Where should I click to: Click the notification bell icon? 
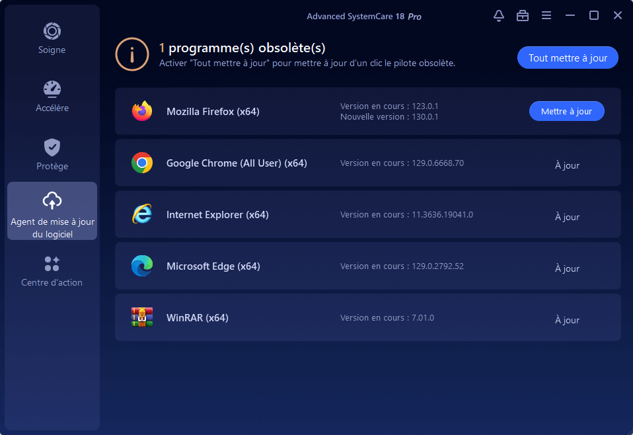pos(499,16)
